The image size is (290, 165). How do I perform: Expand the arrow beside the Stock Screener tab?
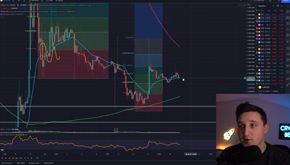tap(14, 163)
